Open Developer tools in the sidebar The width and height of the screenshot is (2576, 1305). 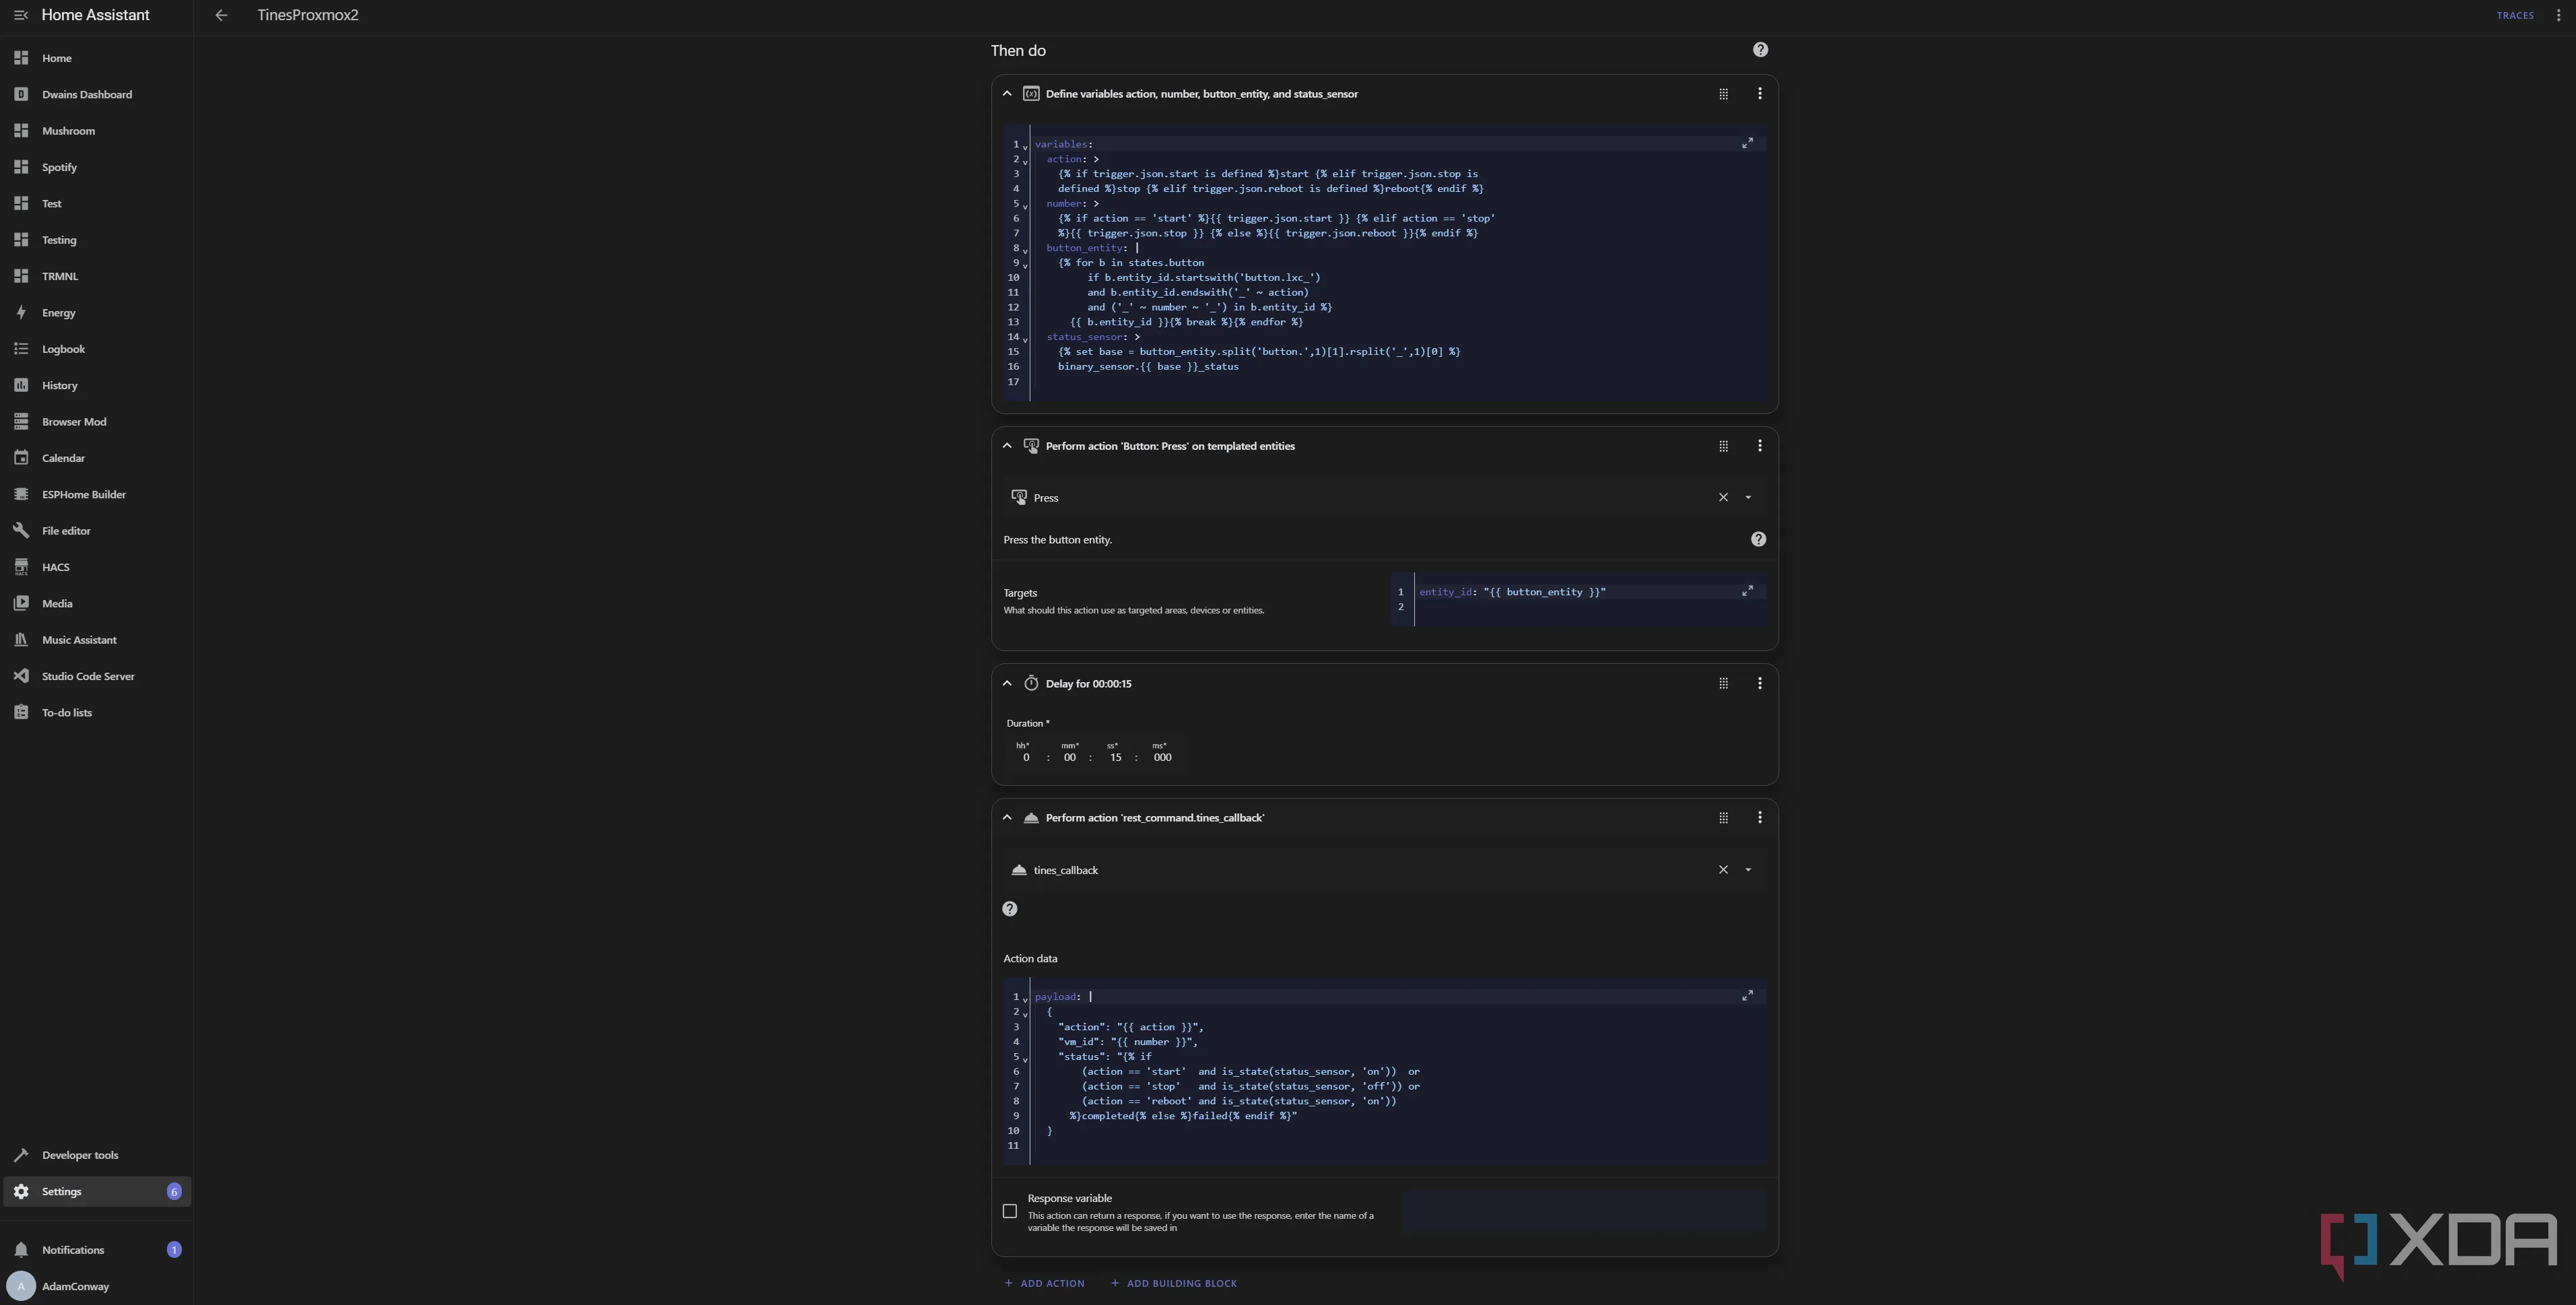(x=79, y=1156)
